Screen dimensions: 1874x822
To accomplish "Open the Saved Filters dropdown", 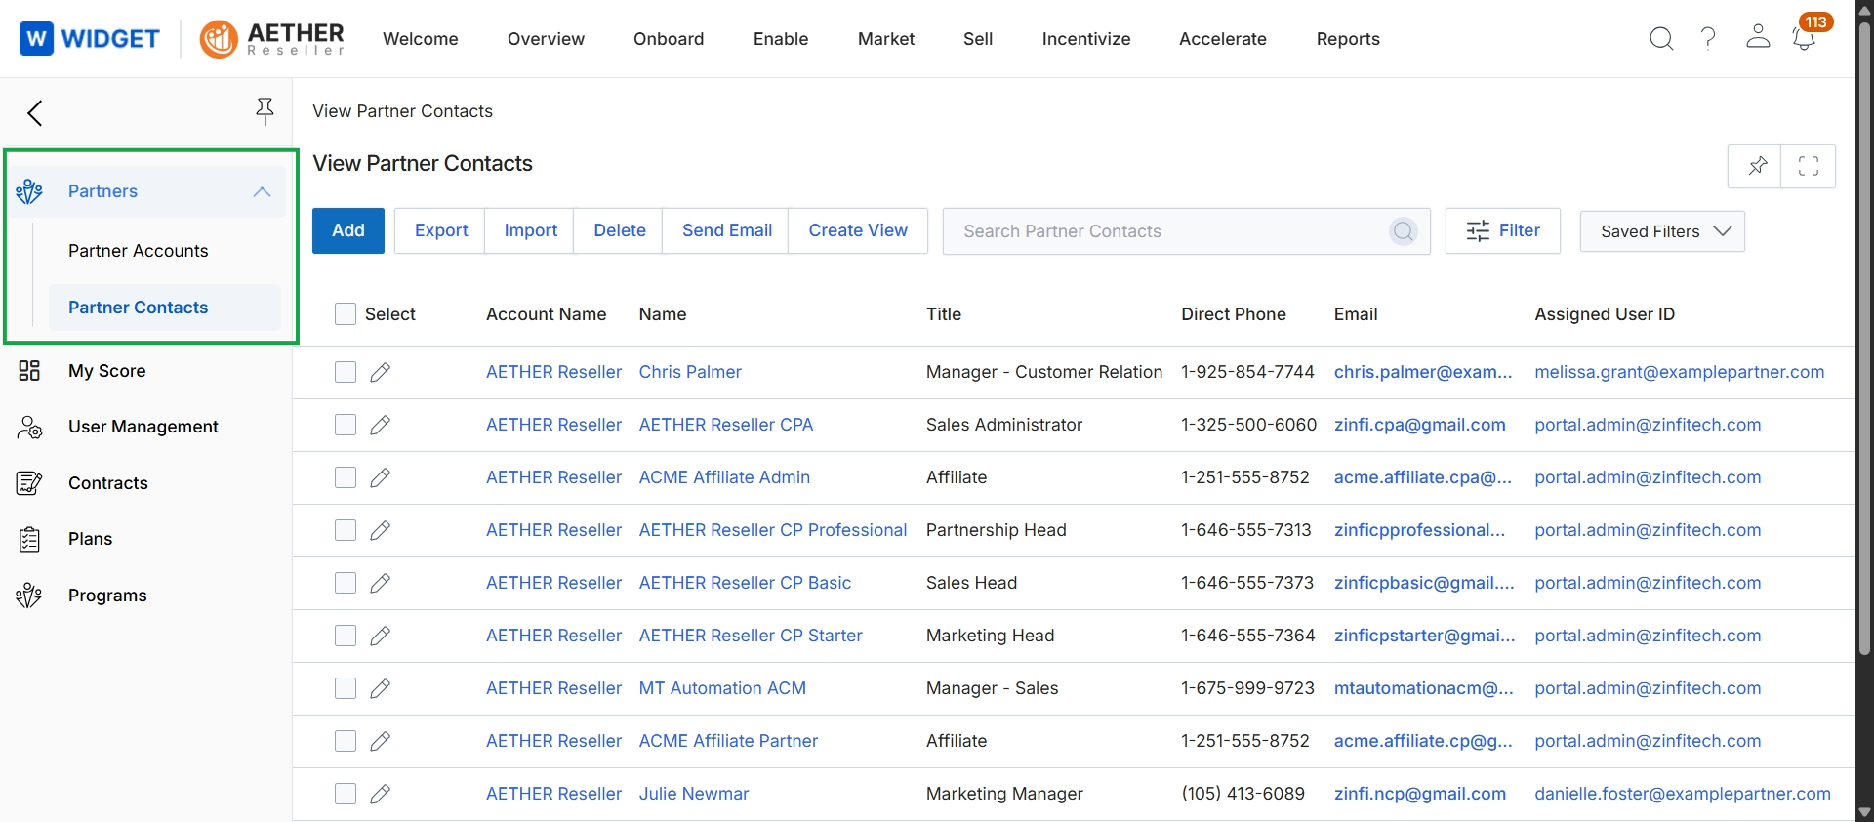I will tap(1662, 231).
